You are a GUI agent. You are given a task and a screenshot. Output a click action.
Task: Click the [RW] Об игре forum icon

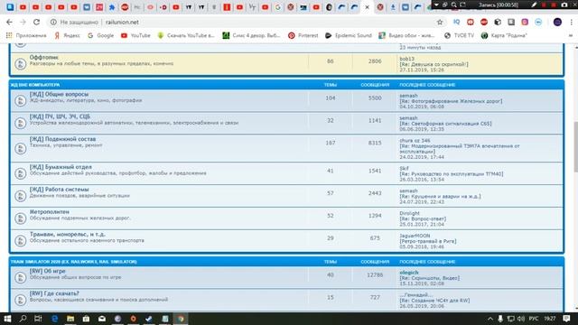coord(20,278)
